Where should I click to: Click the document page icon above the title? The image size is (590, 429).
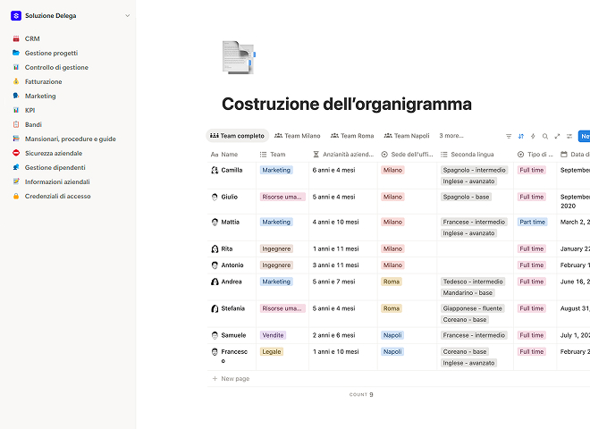(x=239, y=57)
